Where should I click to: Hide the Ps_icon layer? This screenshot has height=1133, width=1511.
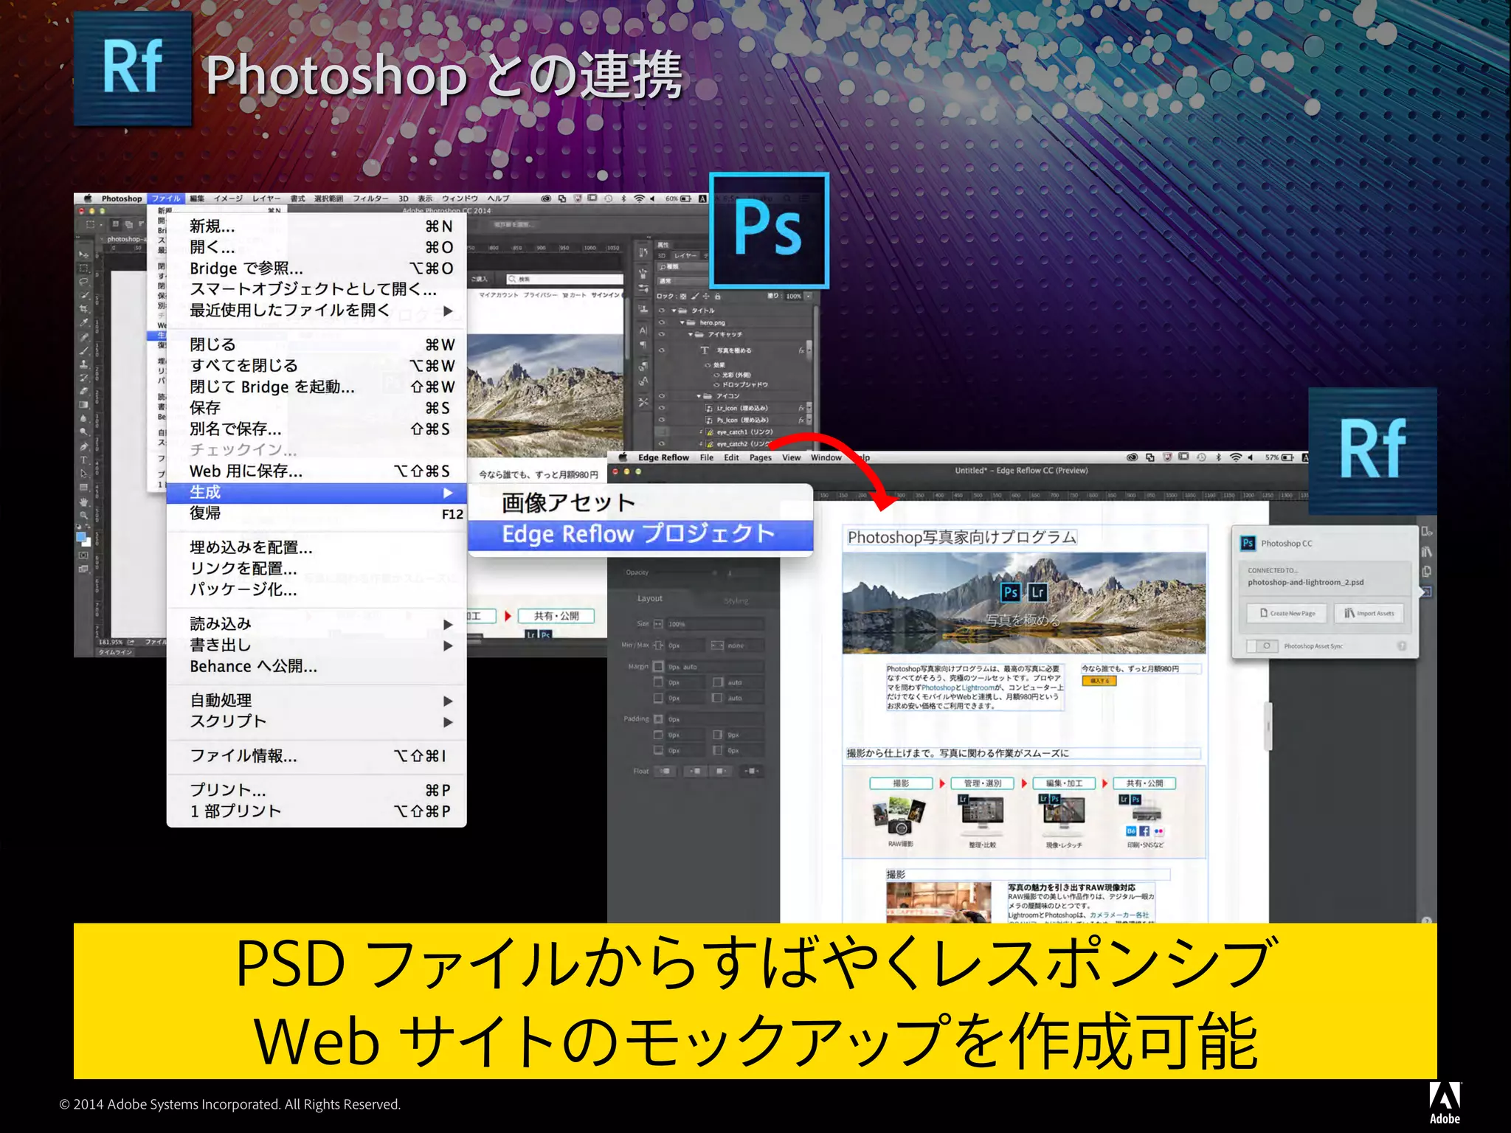(661, 420)
